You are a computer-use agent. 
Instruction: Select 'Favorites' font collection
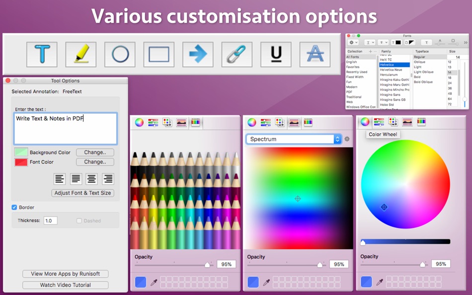[x=353, y=67]
